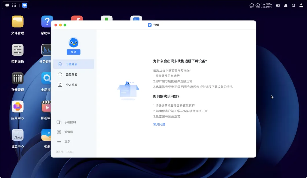Click the text 2.请确保客户端正常与智能硬件连接正常
The height and width of the screenshot is (178, 307).
point(180,111)
